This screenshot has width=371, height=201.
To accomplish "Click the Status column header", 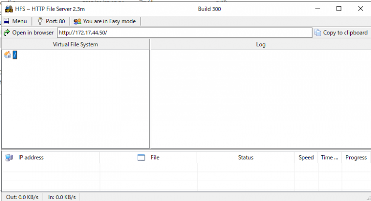I will [x=245, y=158].
